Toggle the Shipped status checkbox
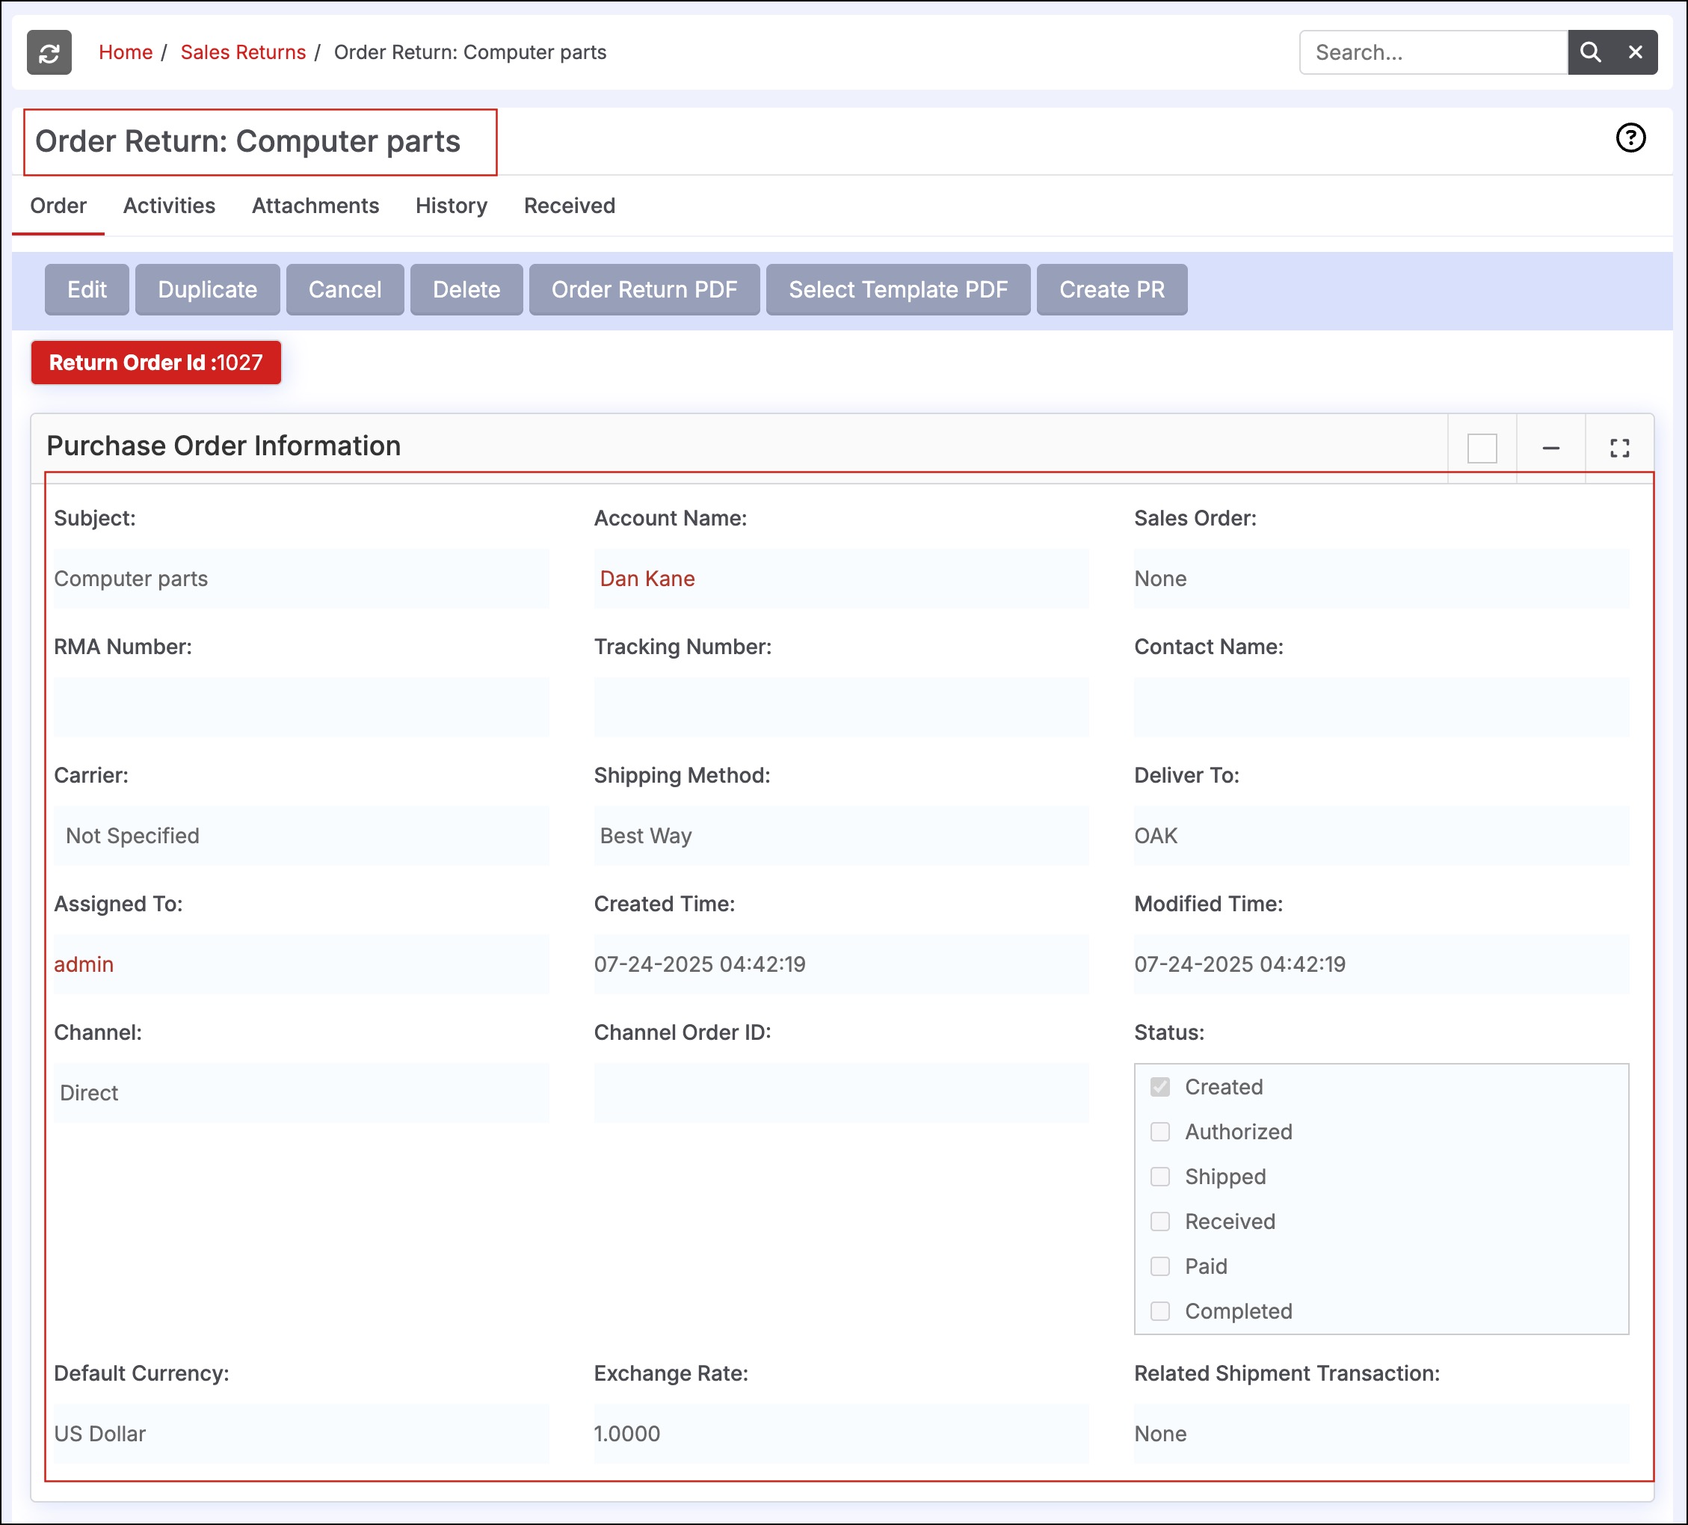Screen dimensions: 1688x1525 (x=1159, y=1177)
